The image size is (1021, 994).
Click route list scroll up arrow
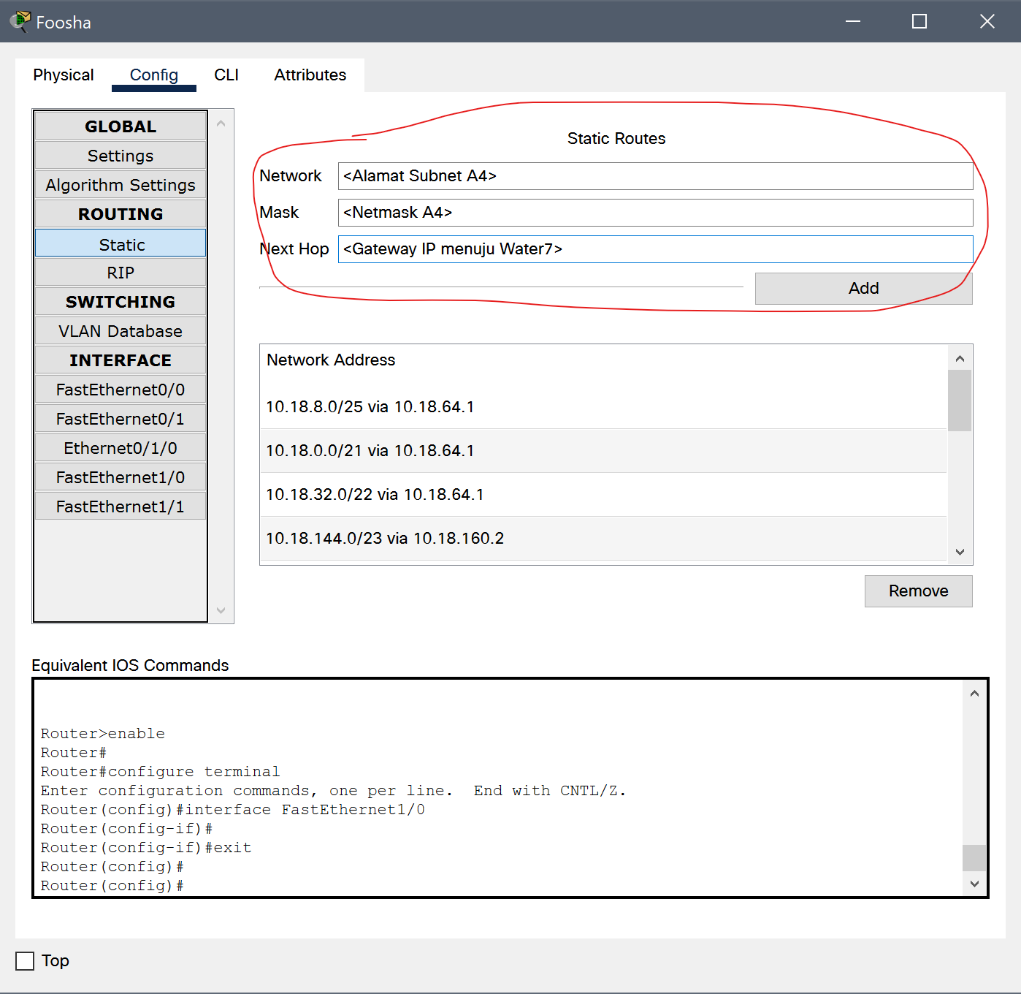click(960, 358)
